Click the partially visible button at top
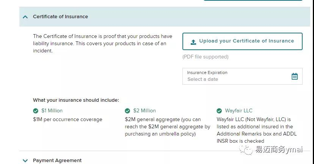This screenshot has height=164, width=314. [x=253, y=0]
